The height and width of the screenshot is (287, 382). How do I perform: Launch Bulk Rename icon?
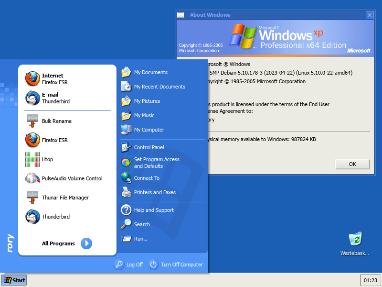click(x=32, y=121)
